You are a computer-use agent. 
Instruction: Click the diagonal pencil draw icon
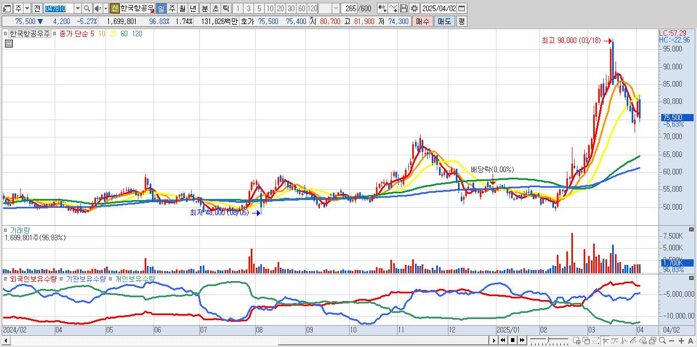click(633, 341)
